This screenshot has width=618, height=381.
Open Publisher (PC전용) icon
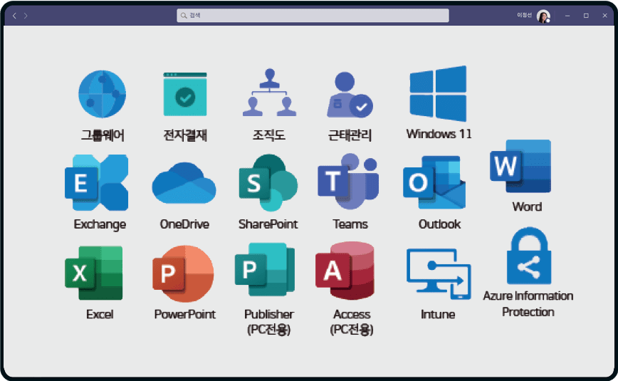tap(266, 272)
